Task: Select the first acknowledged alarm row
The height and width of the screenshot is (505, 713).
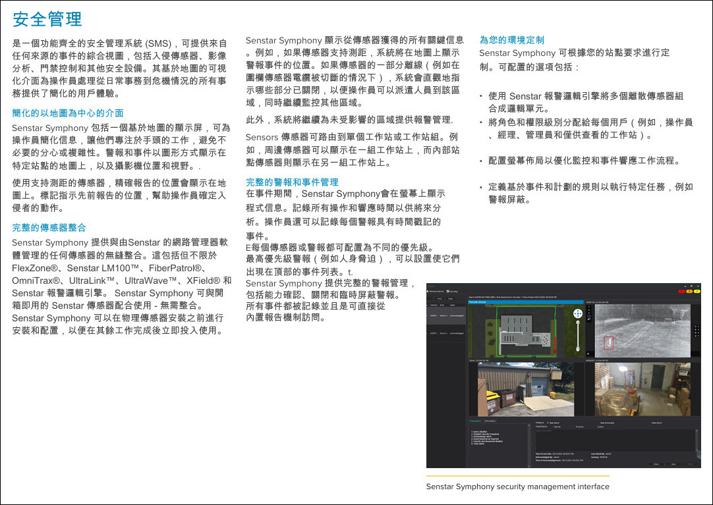Action: [x=447, y=316]
